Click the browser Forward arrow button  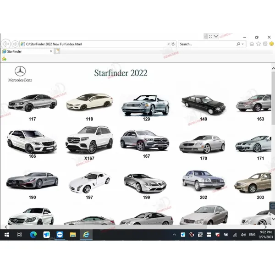[x=15, y=44]
